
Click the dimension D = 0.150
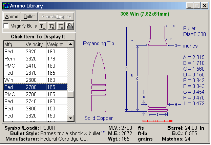(x=194, y=75)
